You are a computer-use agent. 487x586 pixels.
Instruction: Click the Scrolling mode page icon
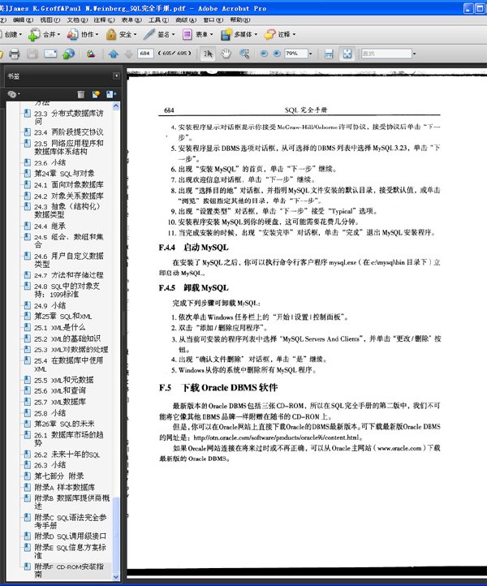click(x=329, y=54)
